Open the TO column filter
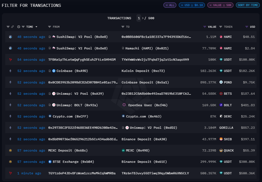 (x=123, y=27)
